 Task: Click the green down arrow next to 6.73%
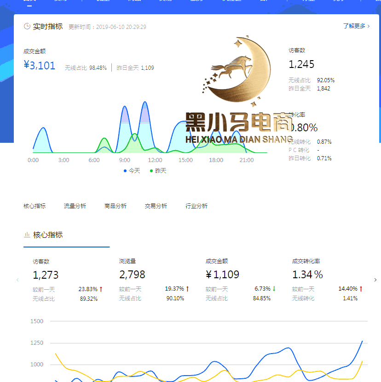274,289
